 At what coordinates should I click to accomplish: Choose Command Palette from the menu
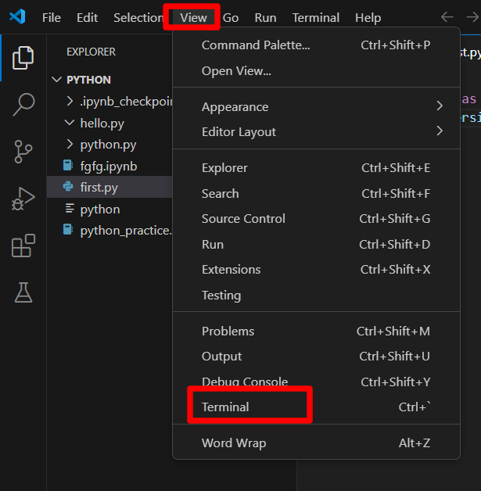point(256,45)
